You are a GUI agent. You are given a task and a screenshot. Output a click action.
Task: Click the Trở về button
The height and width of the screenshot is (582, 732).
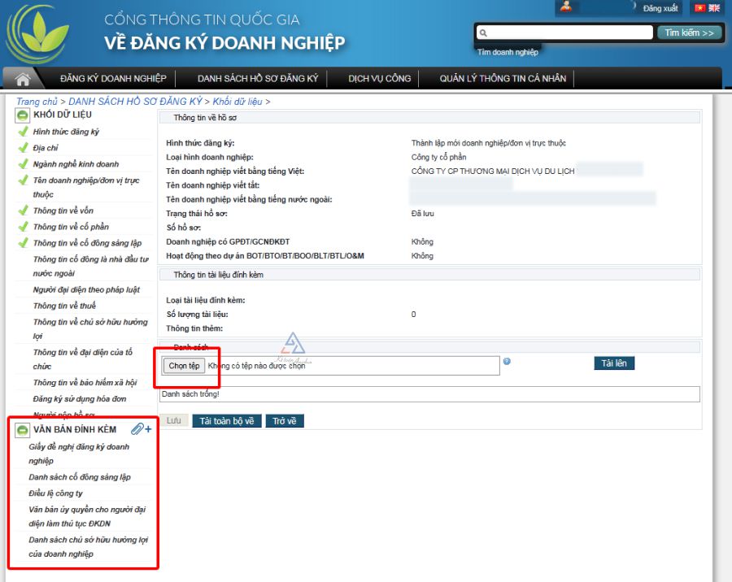[x=285, y=421]
